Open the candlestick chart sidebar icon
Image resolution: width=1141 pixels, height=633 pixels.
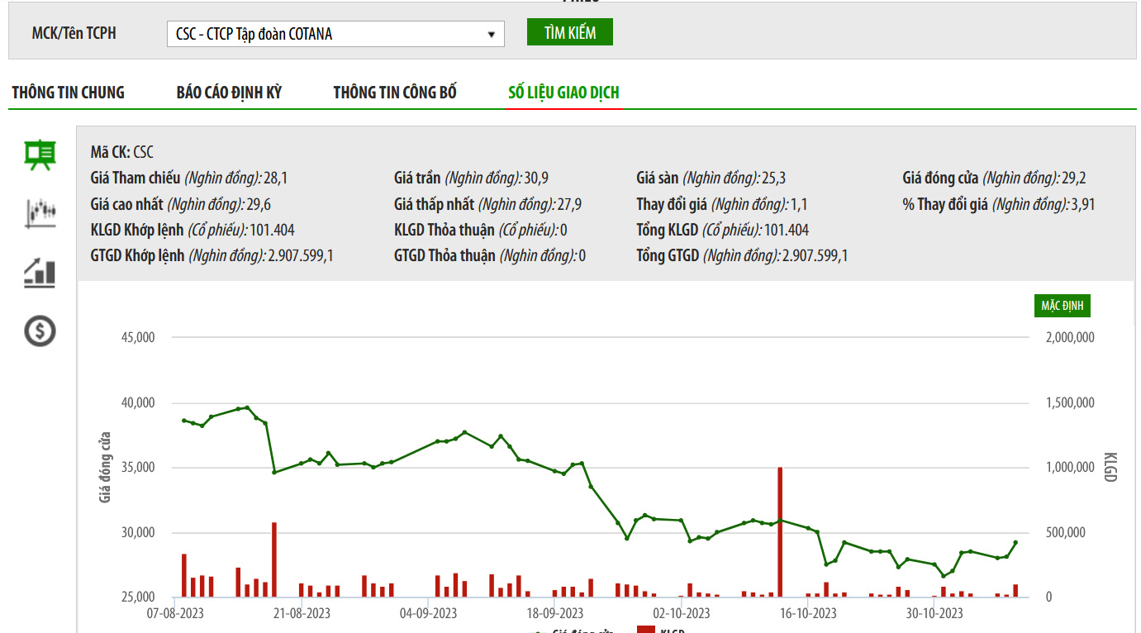tap(40, 213)
